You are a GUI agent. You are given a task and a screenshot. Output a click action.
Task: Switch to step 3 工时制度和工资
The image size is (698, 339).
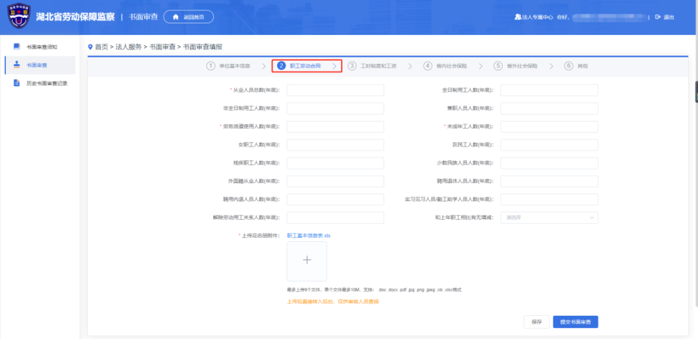[372, 66]
